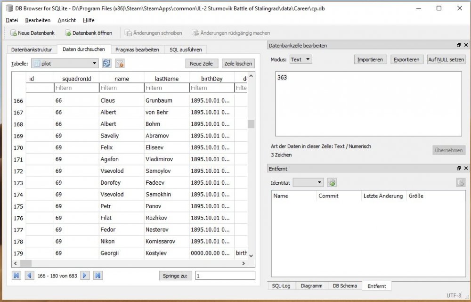Click the Neue Datenbank toolbar icon
Image resolution: width=471 pixels, height=302 pixels.
[x=13, y=33]
